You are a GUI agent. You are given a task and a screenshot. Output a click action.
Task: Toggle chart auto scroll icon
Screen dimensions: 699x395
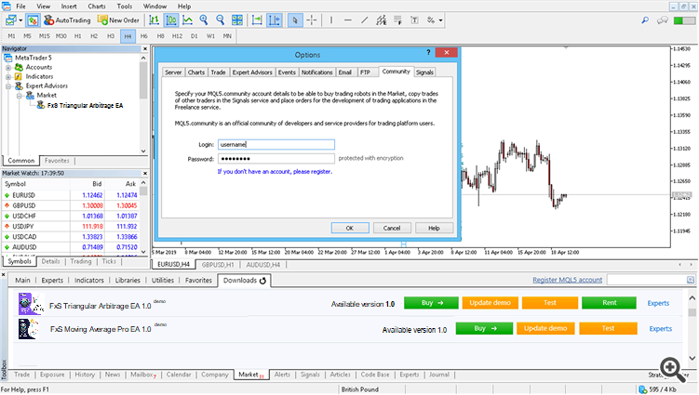tap(257, 20)
